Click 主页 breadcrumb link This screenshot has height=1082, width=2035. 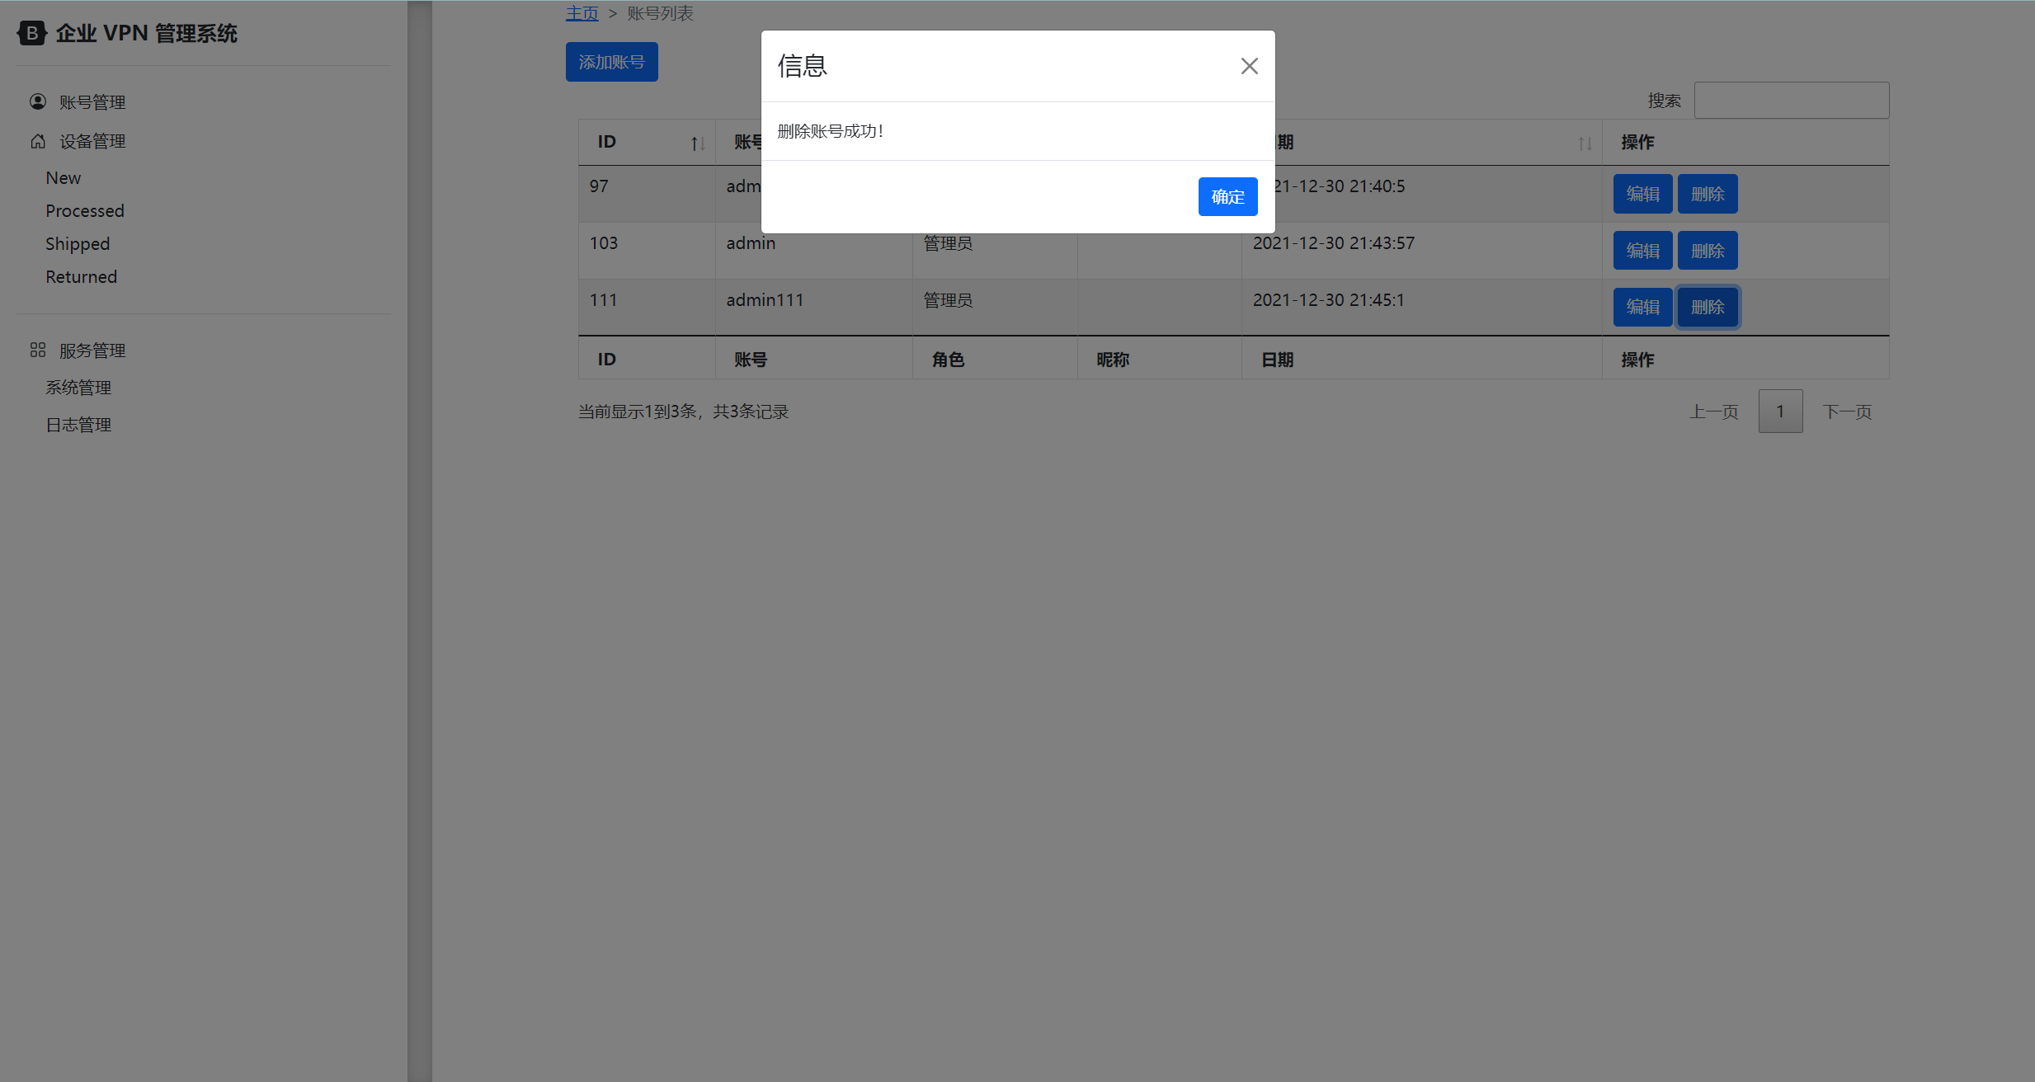click(x=582, y=13)
